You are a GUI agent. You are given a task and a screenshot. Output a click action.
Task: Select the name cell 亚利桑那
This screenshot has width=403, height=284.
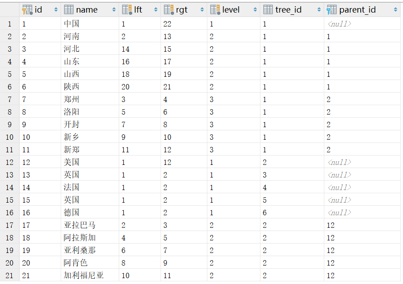[x=90, y=250]
